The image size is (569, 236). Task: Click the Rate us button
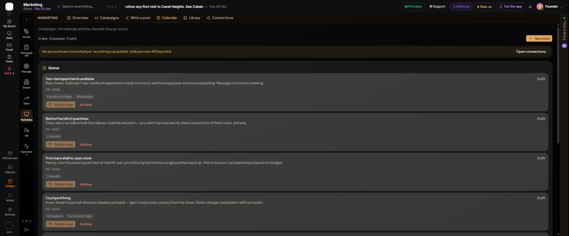tap(484, 7)
